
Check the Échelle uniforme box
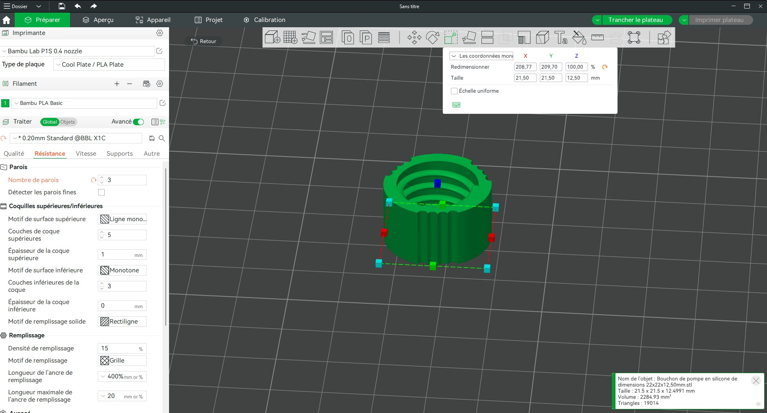[454, 91]
